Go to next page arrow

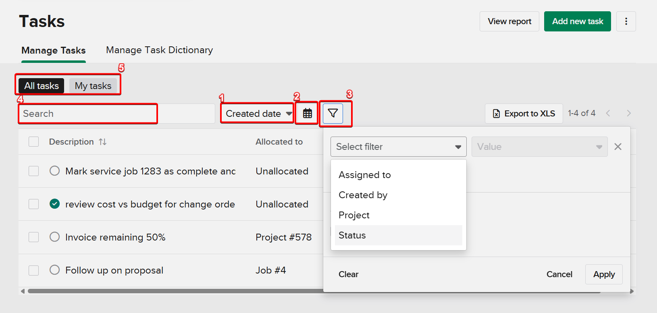(628, 114)
